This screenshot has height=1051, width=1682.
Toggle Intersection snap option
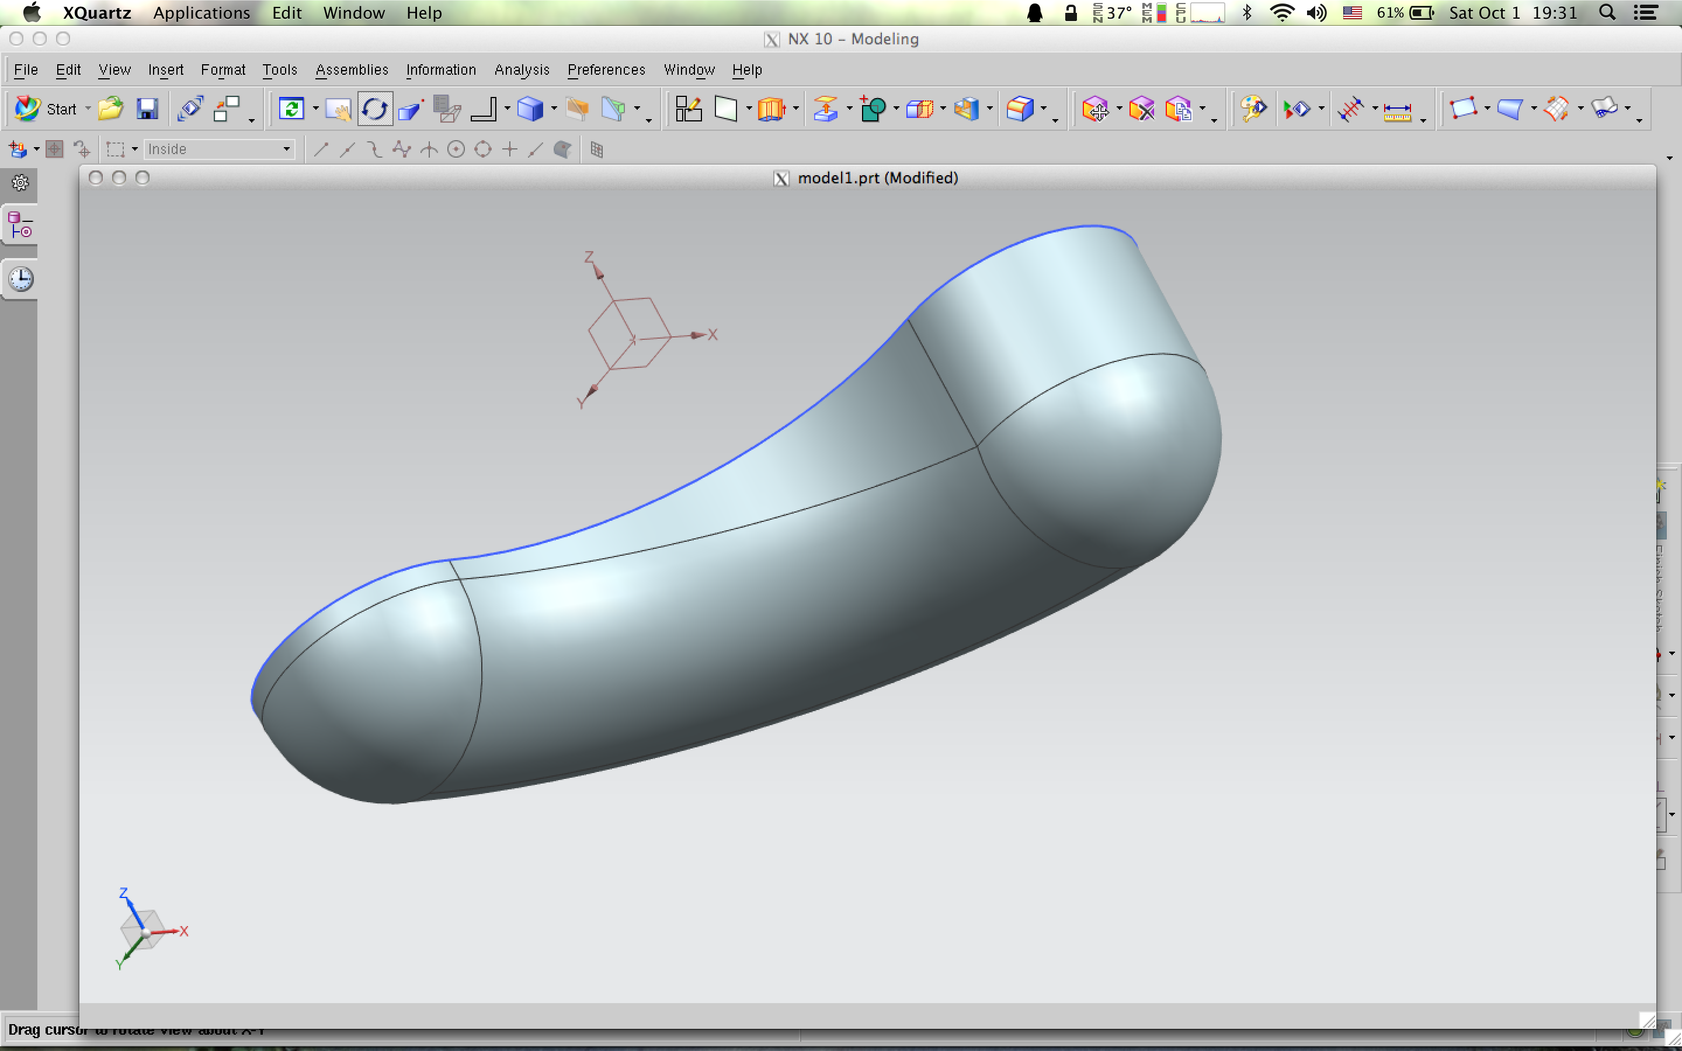429,149
